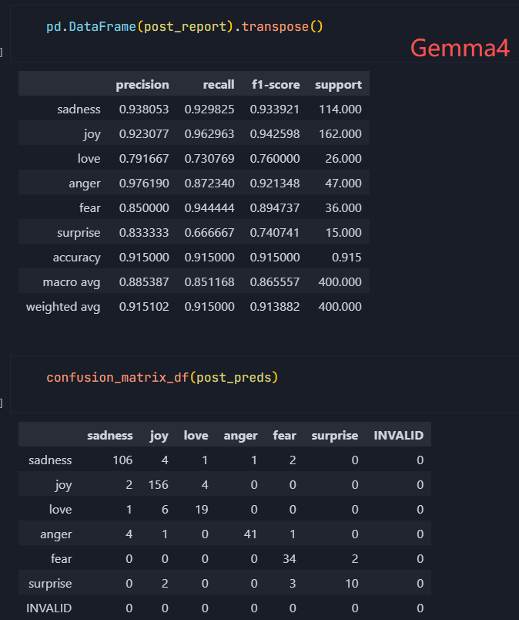This screenshot has height=620, width=519.
Task: Select anger precision value 0.976190
Action: pyautogui.click(x=144, y=184)
